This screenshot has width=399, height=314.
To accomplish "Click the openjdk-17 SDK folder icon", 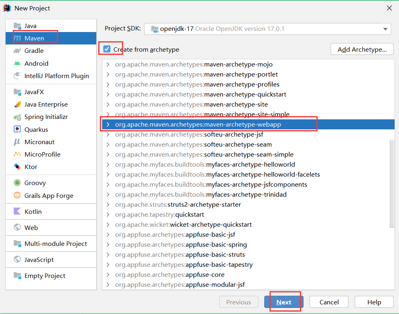I will click(154, 29).
